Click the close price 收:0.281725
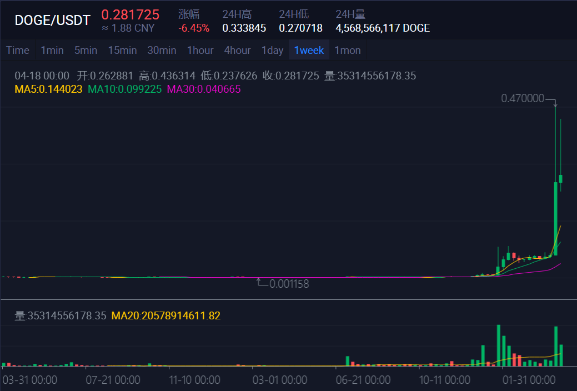 290,76
